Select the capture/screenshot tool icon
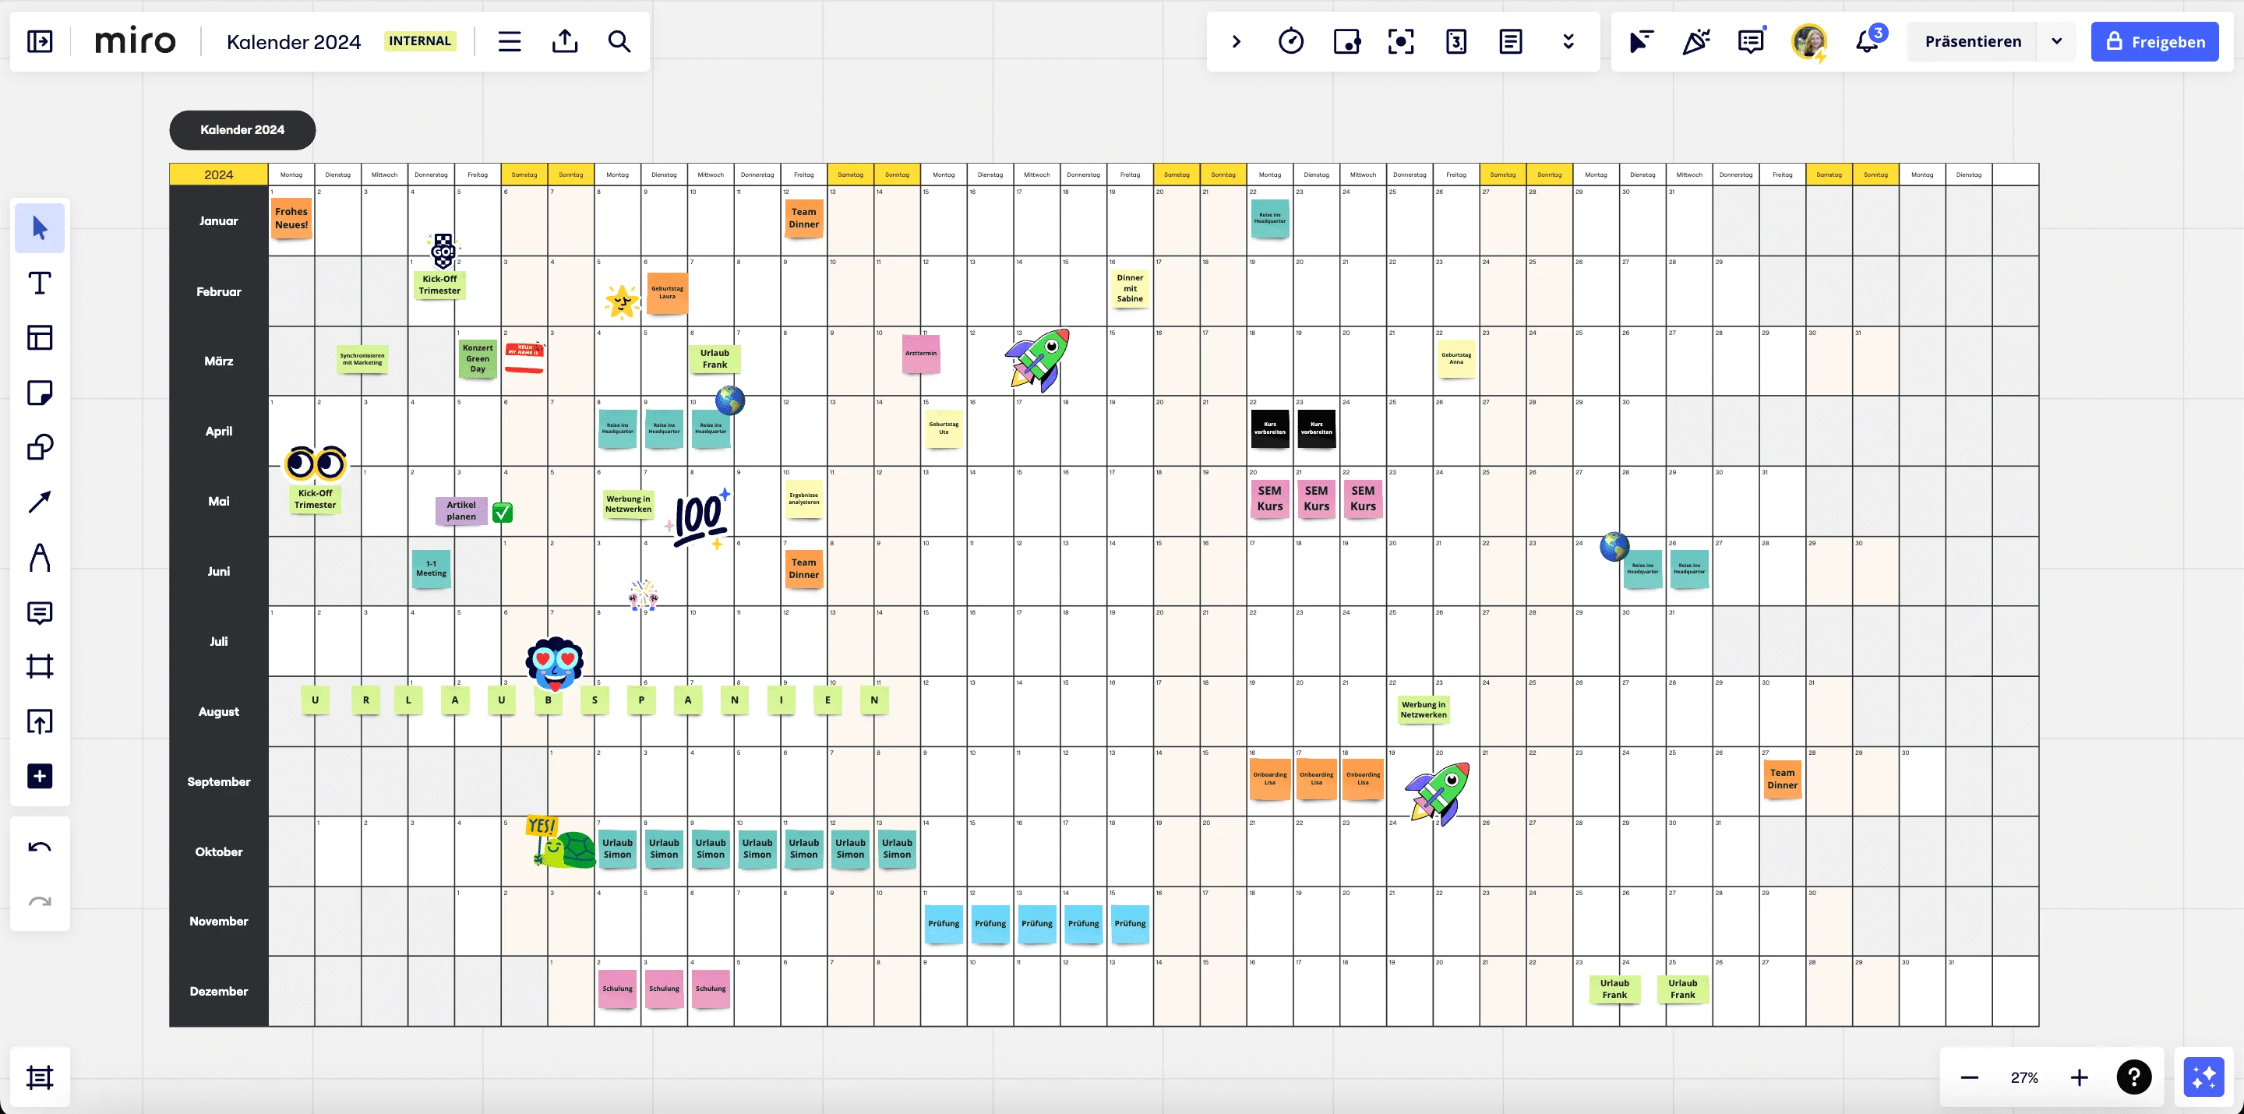Screen dimensions: 2244x1114 point(1401,41)
